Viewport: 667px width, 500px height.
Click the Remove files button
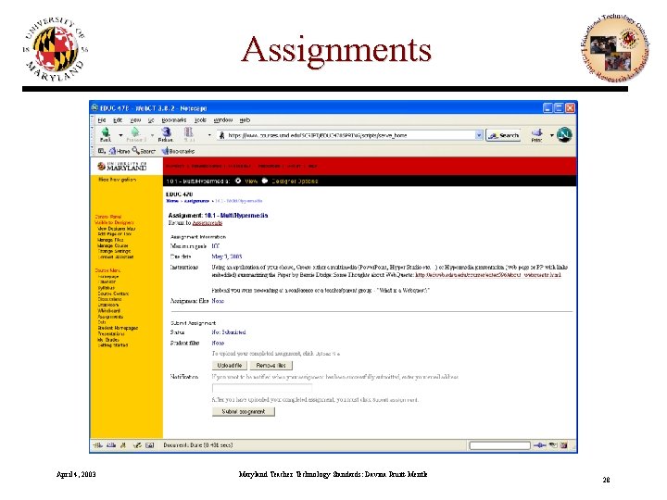click(271, 365)
